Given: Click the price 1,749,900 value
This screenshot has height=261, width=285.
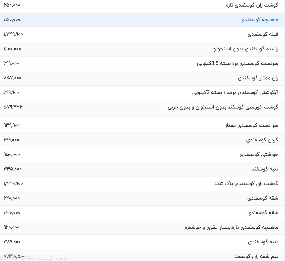Looking at the screenshot, I should [x=13, y=34].
